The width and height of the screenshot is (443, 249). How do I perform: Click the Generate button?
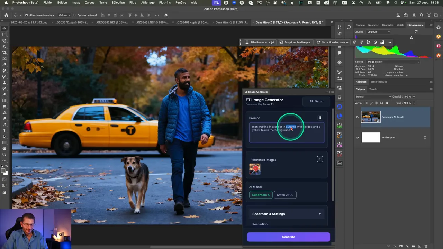(288, 237)
